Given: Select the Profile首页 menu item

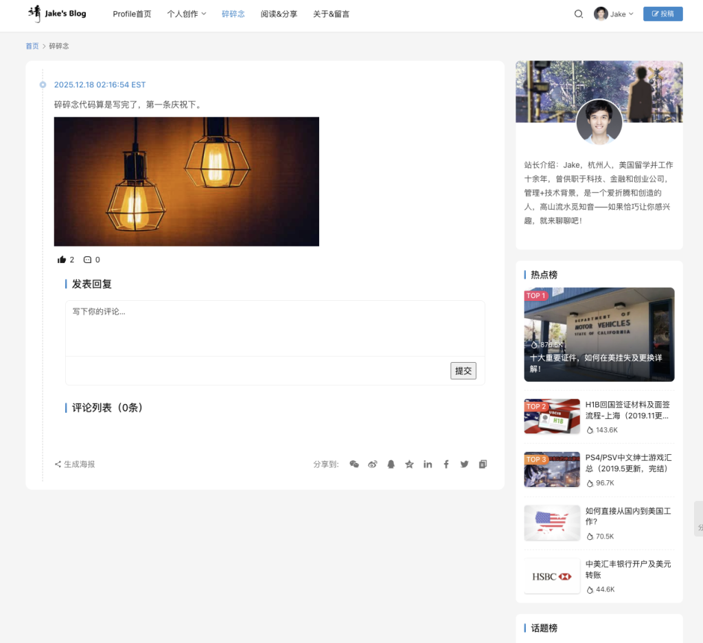Looking at the screenshot, I should pos(132,14).
